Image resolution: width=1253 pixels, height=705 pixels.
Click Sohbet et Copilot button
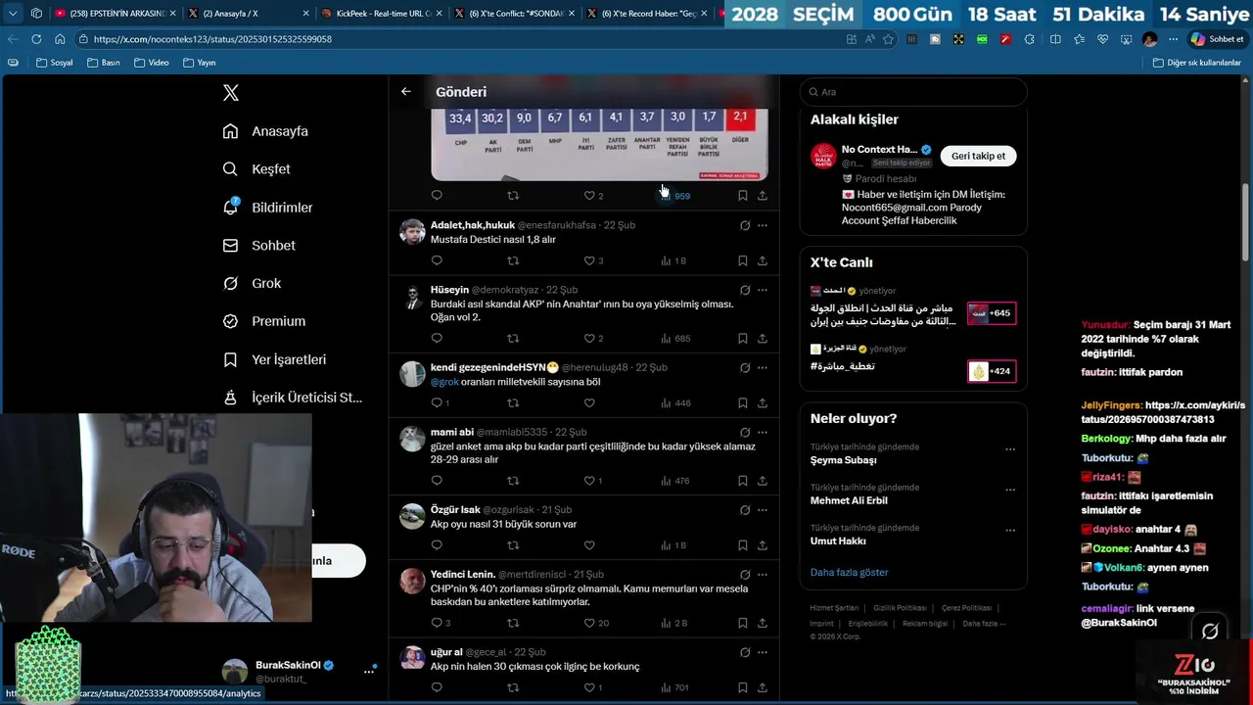point(1217,39)
